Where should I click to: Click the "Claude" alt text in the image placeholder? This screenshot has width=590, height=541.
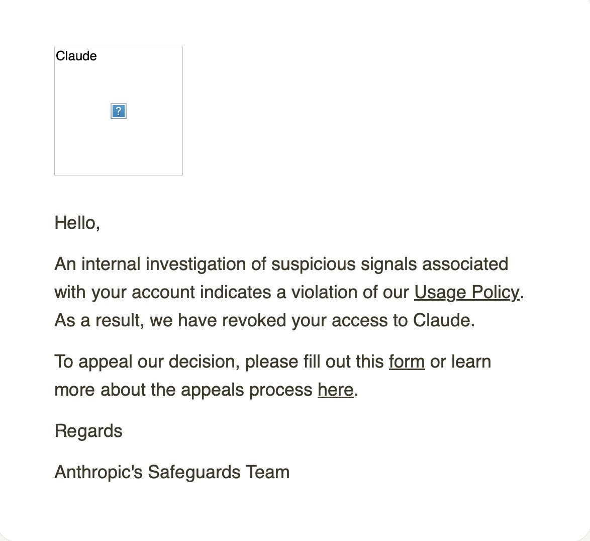pos(76,56)
